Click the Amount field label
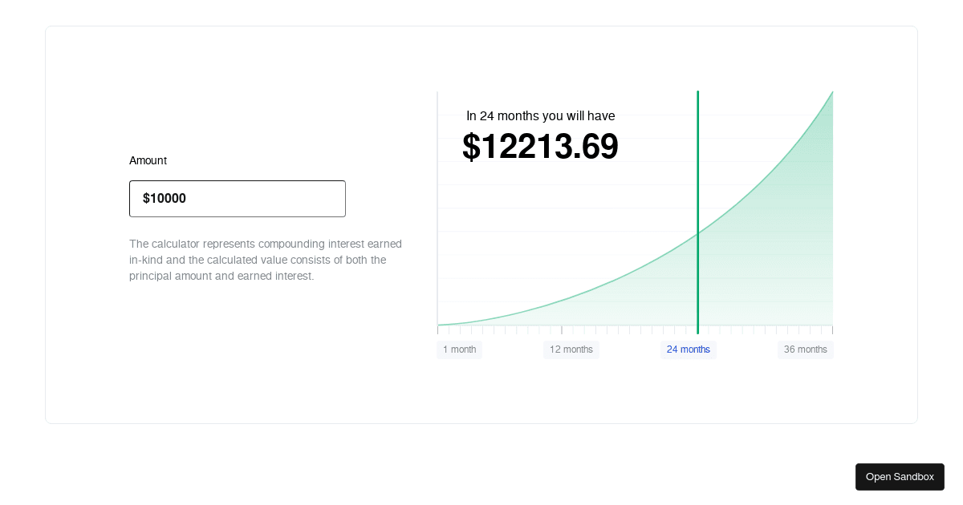Image resolution: width=963 pixels, height=505 pixels. 148,160
